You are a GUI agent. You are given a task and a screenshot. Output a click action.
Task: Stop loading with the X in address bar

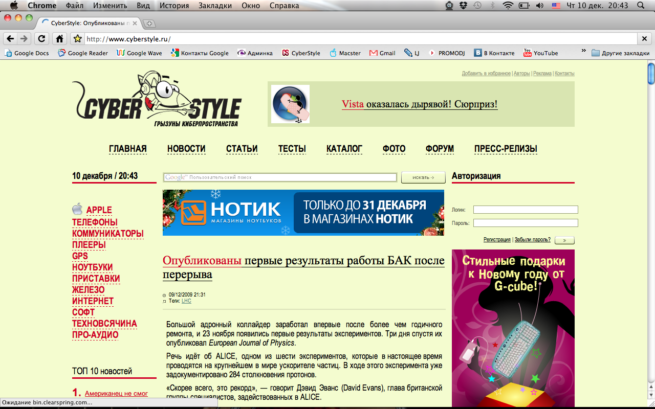pyautogui.click(x=645, y=39)
